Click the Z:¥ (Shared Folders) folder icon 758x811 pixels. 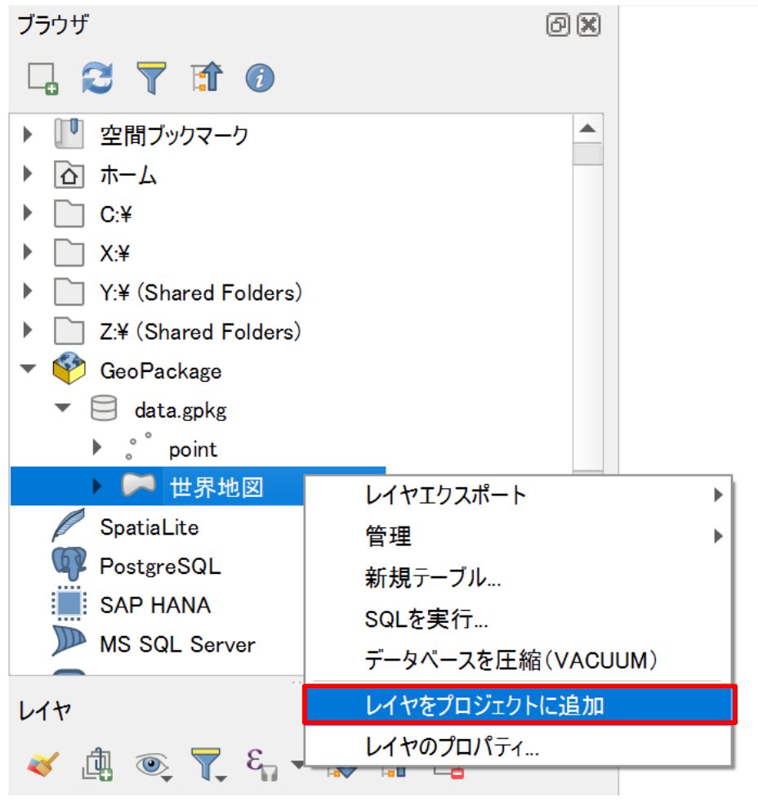pos(69,332)
